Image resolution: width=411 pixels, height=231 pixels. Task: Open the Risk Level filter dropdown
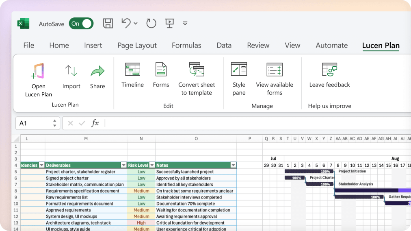tap(152, 165)
